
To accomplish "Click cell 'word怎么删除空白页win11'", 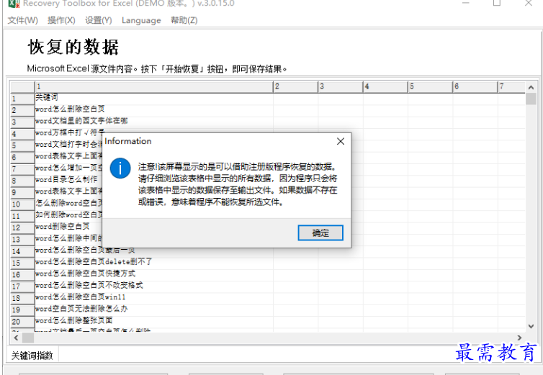I will [x=154, y=297].
